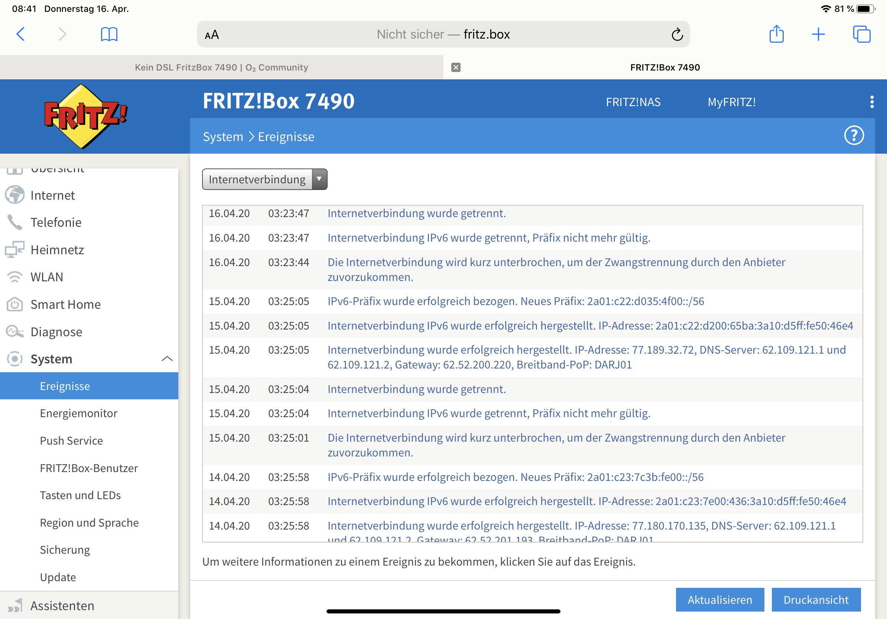
Task: Tap the share icon in Safari toolbar
Action: pos(776,35)
